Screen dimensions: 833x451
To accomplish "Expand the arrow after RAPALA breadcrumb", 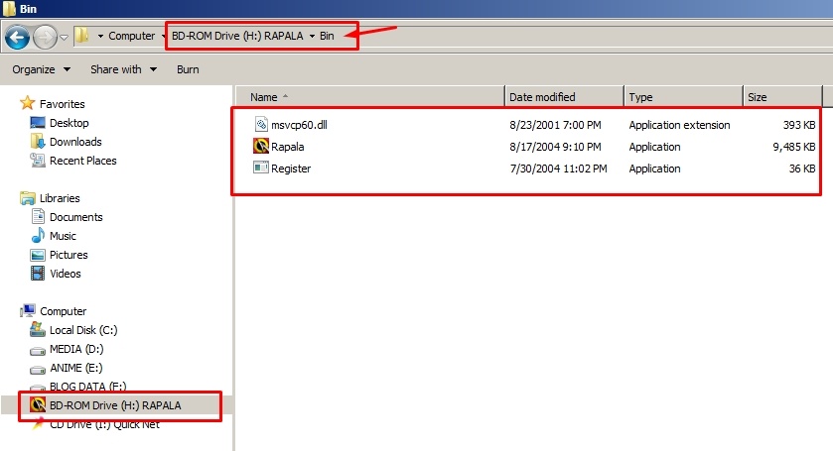I will tap(312, 36).
